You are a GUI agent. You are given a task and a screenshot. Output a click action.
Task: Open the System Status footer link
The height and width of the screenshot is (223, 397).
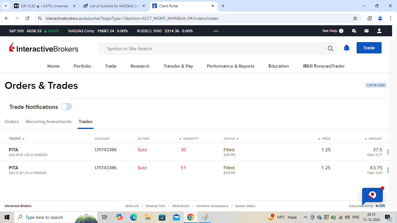[x=245, y=206]
